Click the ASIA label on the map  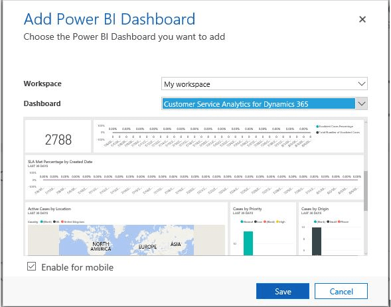coord(175,244)
